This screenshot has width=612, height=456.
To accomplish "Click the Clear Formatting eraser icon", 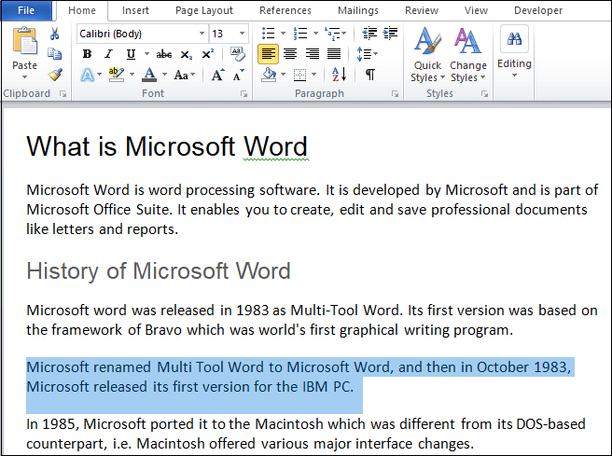I will click(237, 54).
